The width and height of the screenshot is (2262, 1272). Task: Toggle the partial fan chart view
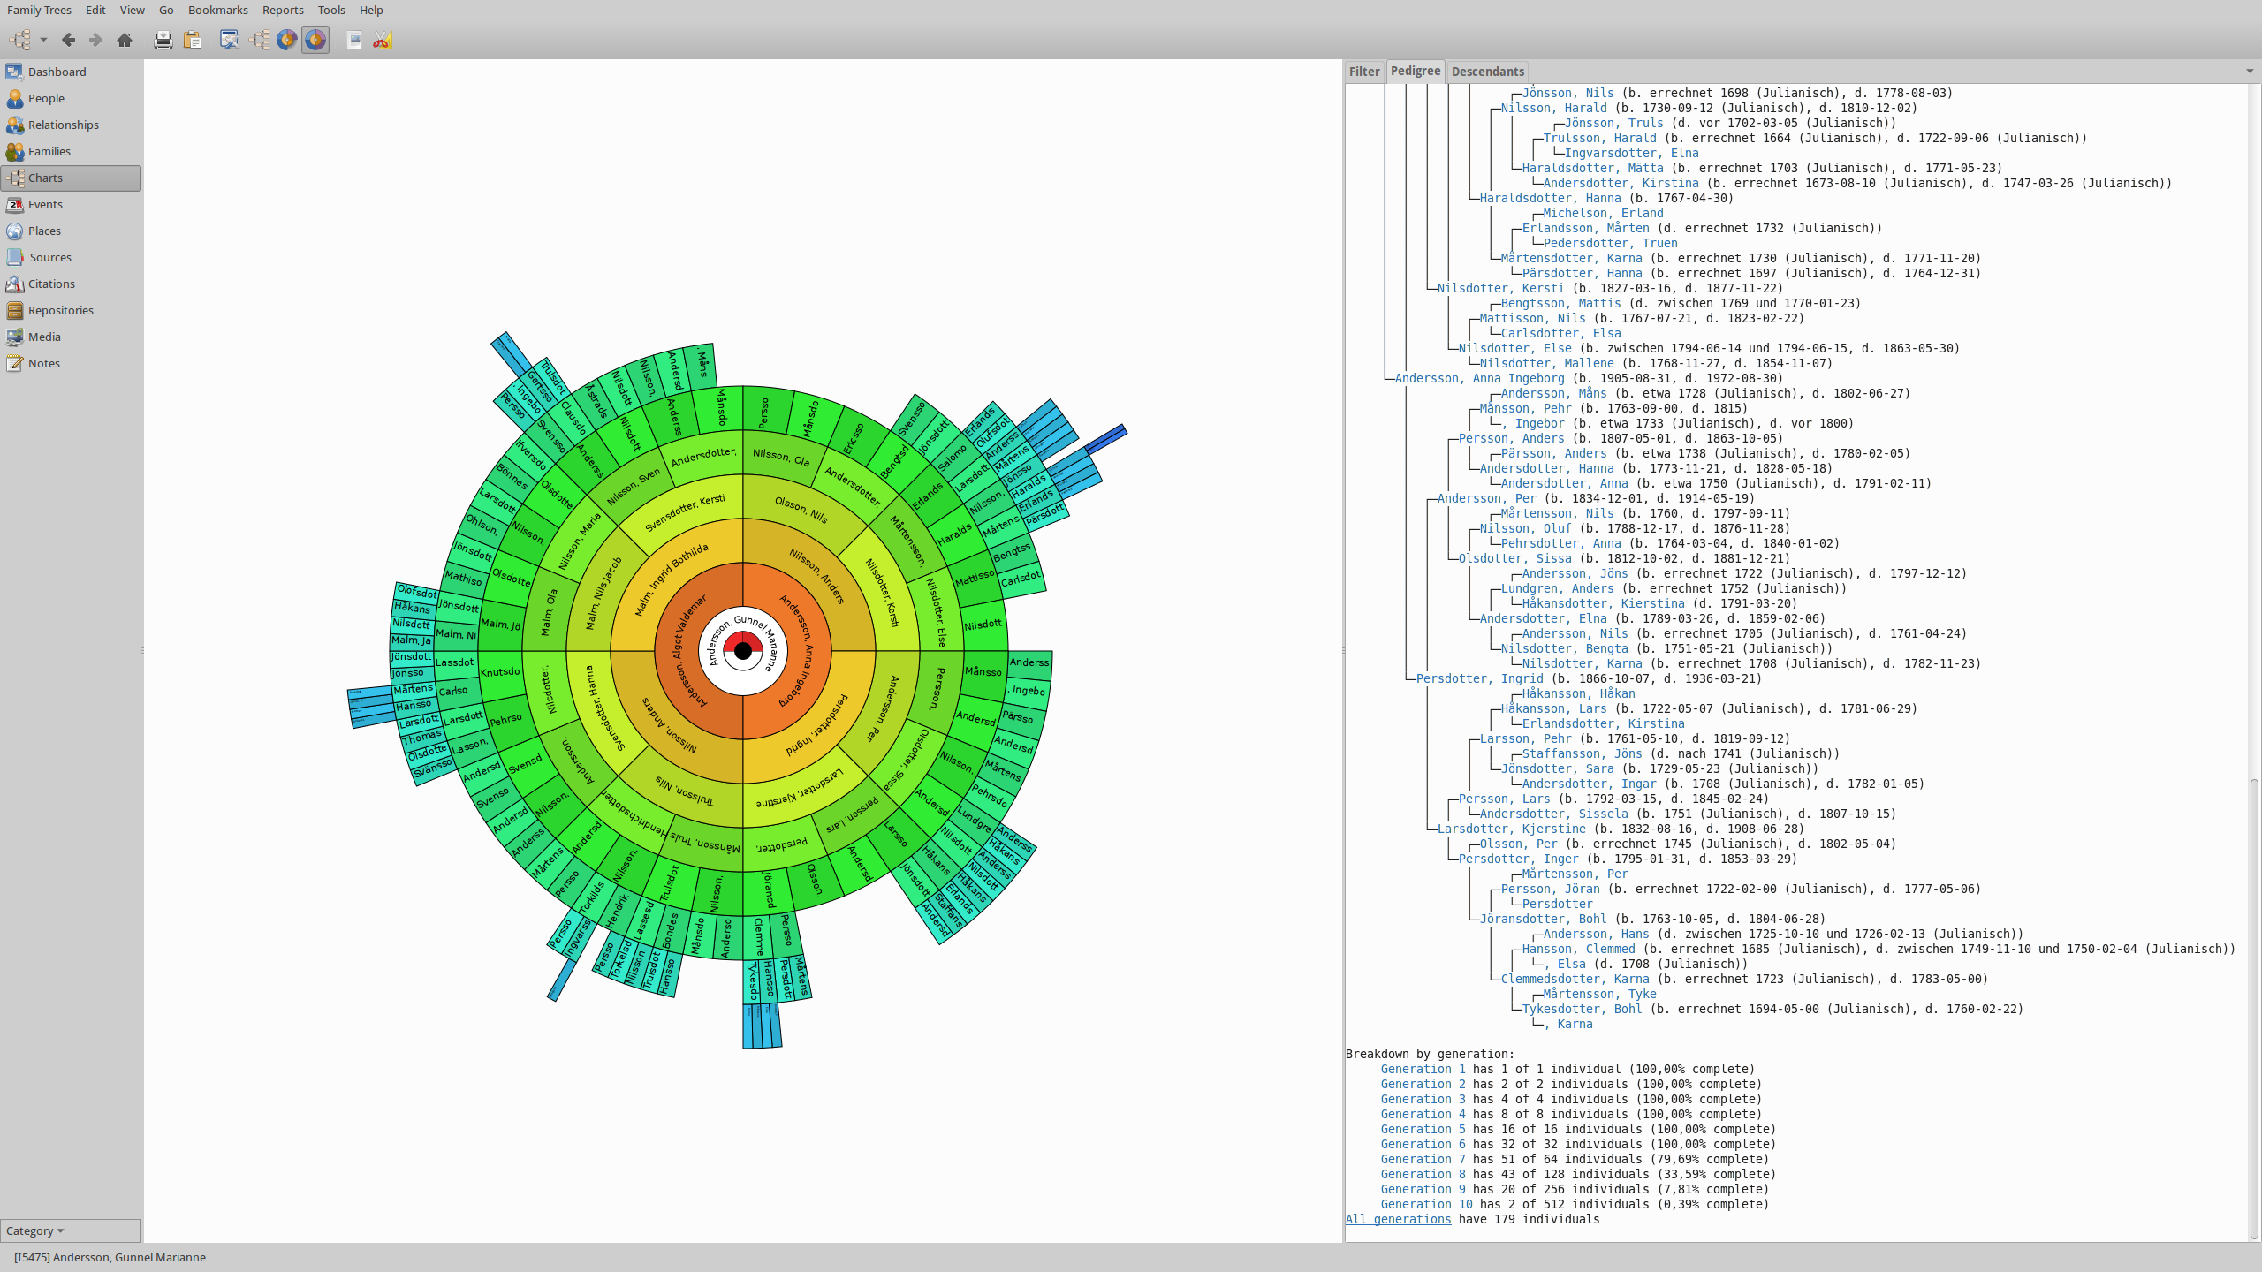click(x=286, y=40)
